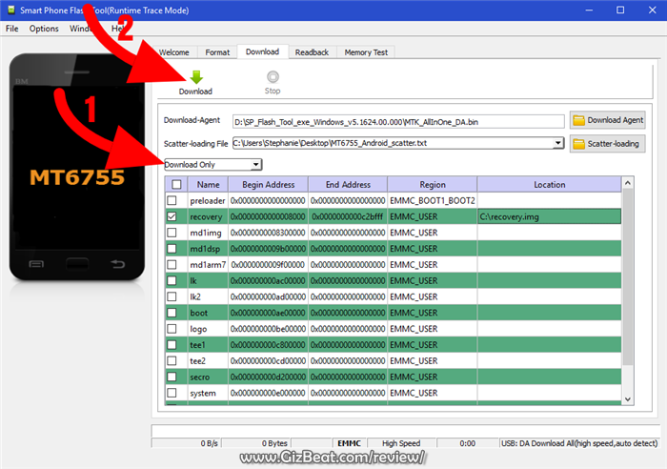Maximize the Flash Tool window

(620, 10)
